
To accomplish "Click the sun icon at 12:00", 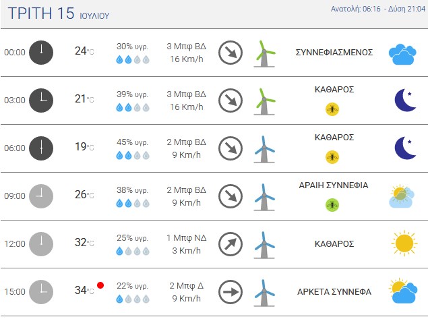I will (404, 243).
